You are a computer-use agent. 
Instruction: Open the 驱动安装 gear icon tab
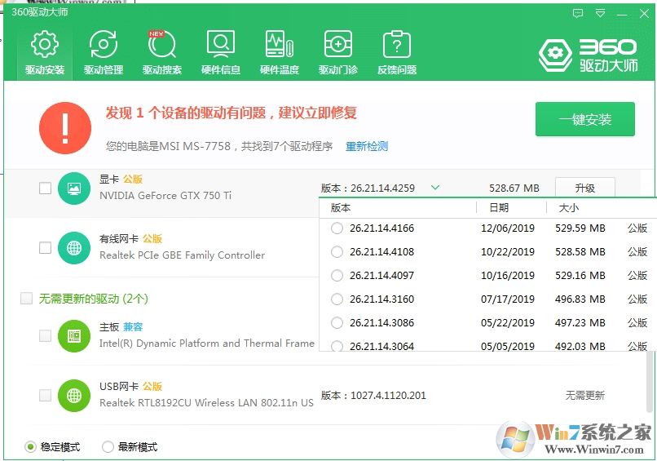[44, 52]
